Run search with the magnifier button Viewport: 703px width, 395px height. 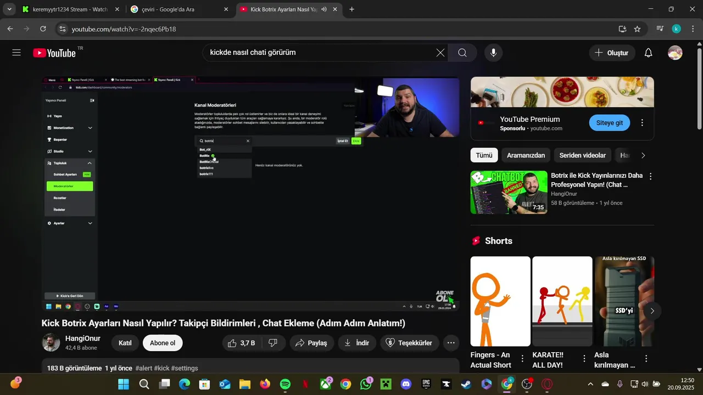point(462,53)
